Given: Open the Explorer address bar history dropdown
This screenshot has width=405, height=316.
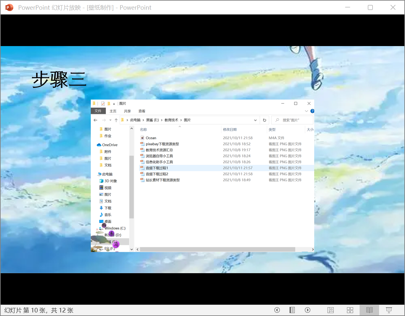Looking at the screenshot, I should click(x=256, y=120).
